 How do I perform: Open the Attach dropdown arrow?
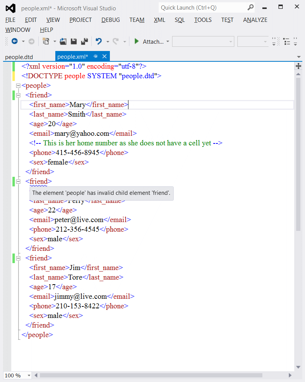pyautogui.click(x=167, y=42)
